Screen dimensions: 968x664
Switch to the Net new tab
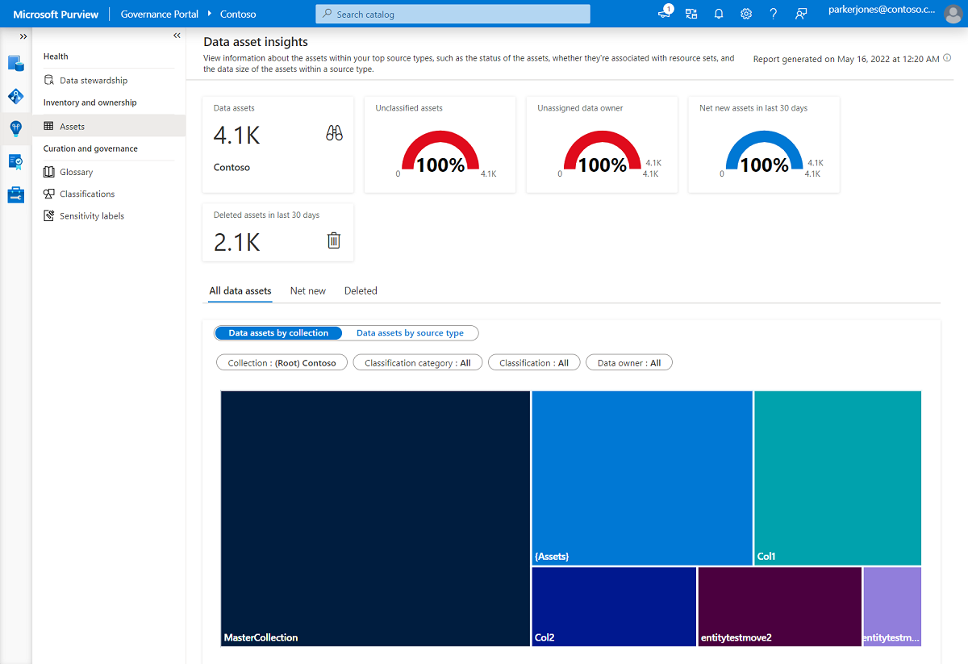point(307,290)
